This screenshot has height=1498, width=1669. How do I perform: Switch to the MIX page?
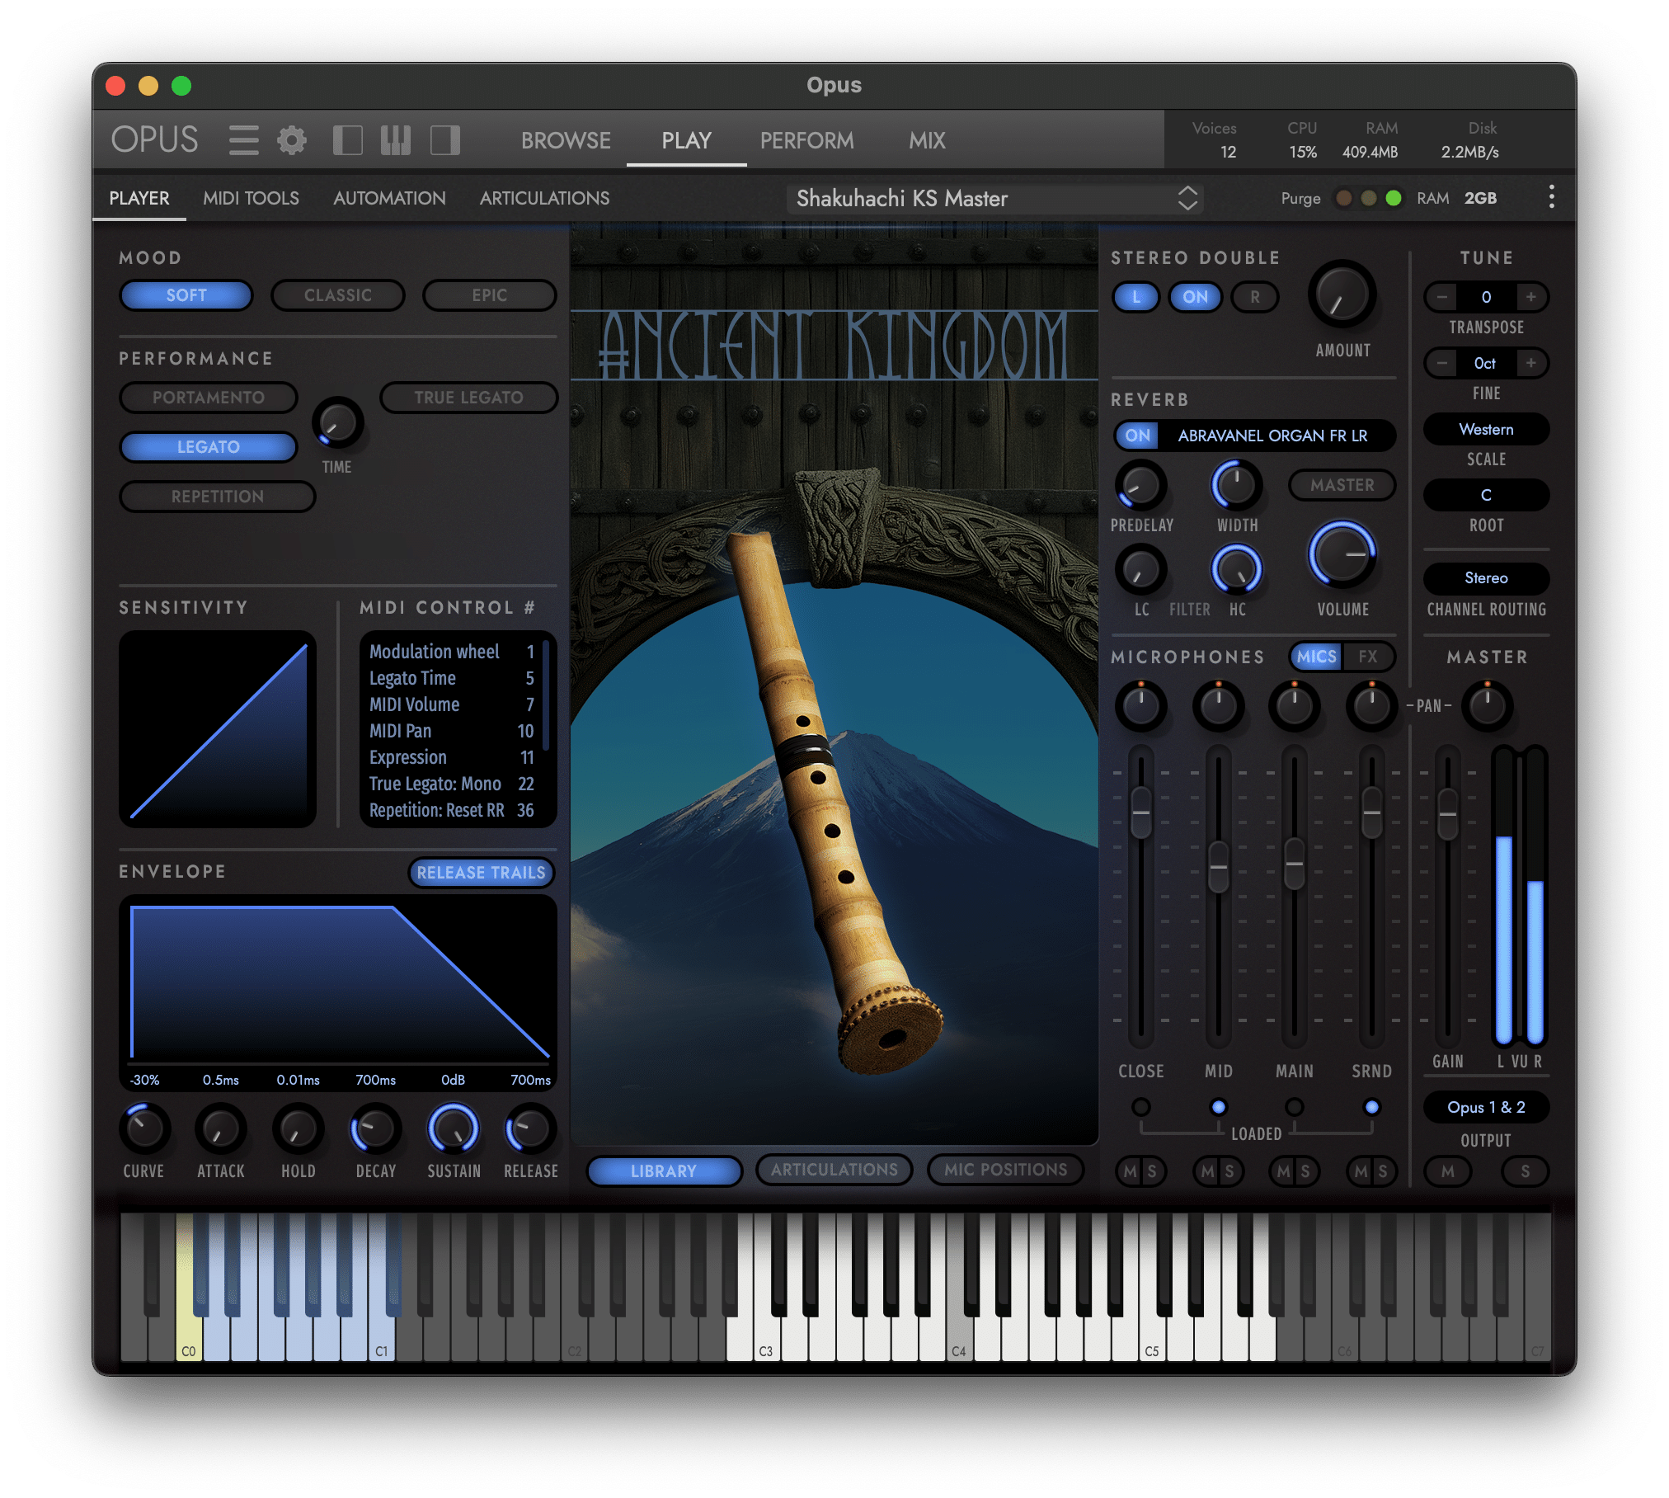(927, 140)
